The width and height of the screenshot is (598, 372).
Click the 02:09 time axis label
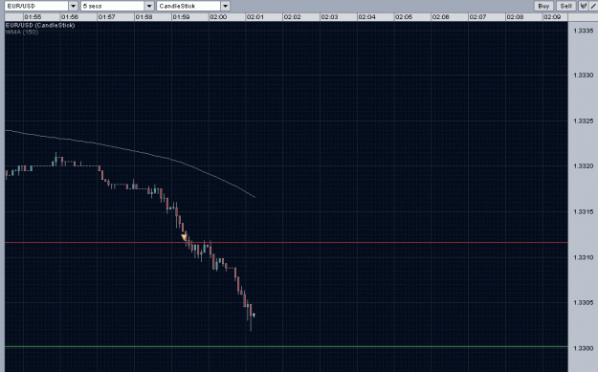click(x=552, y=17)
